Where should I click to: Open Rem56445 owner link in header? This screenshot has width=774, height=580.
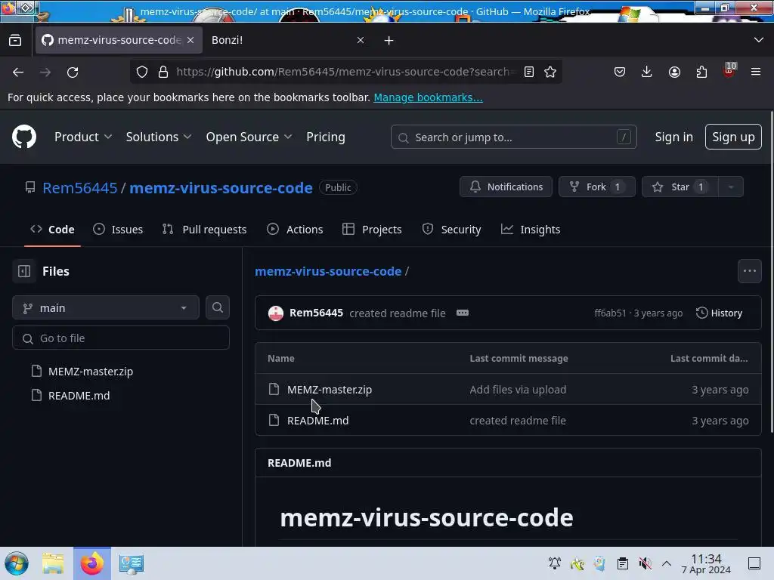tap(80, 187)
